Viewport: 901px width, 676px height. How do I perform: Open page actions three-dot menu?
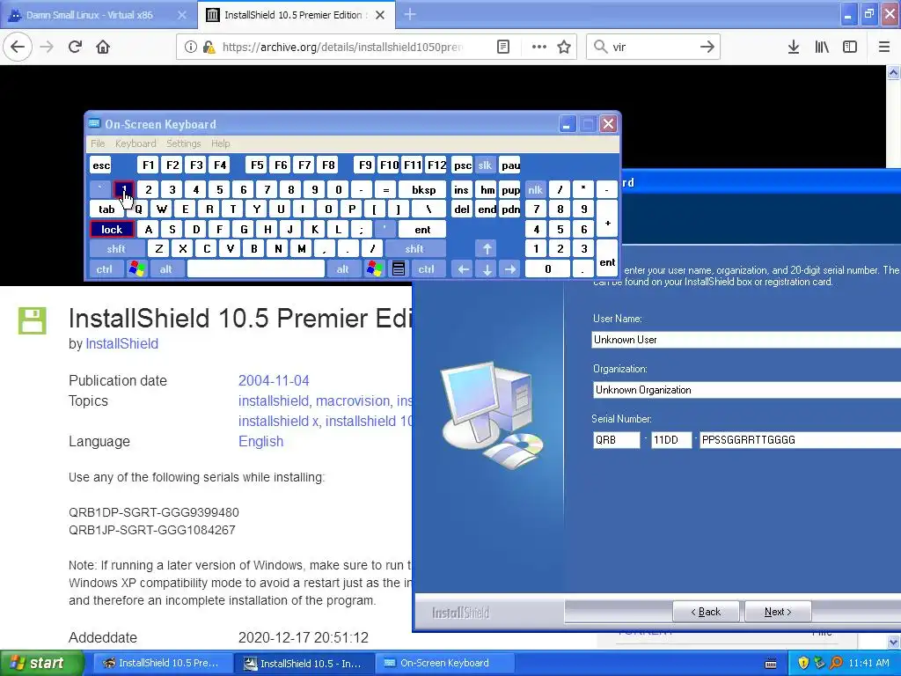coord(539,47)
